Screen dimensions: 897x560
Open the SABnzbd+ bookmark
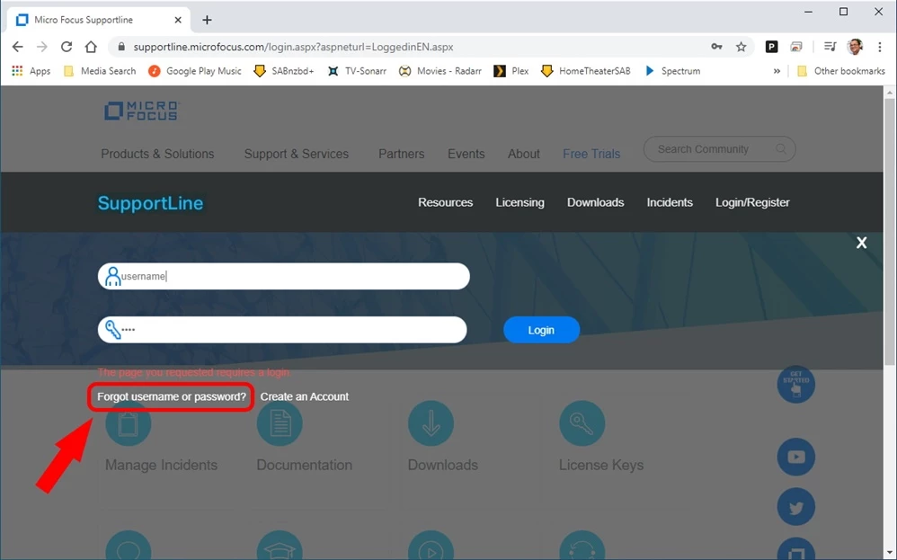(284, 71)
